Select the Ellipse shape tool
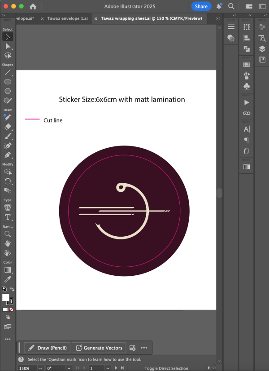Screen dimensions: 269x371 8,82
